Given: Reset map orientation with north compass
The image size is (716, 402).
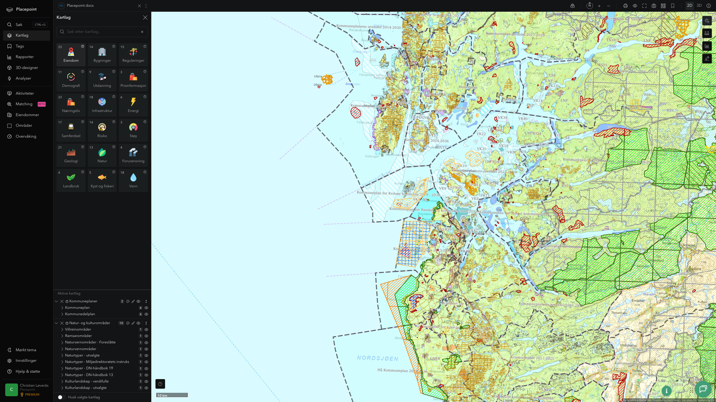Looking at the screenshot, I should tap(590, 6).
